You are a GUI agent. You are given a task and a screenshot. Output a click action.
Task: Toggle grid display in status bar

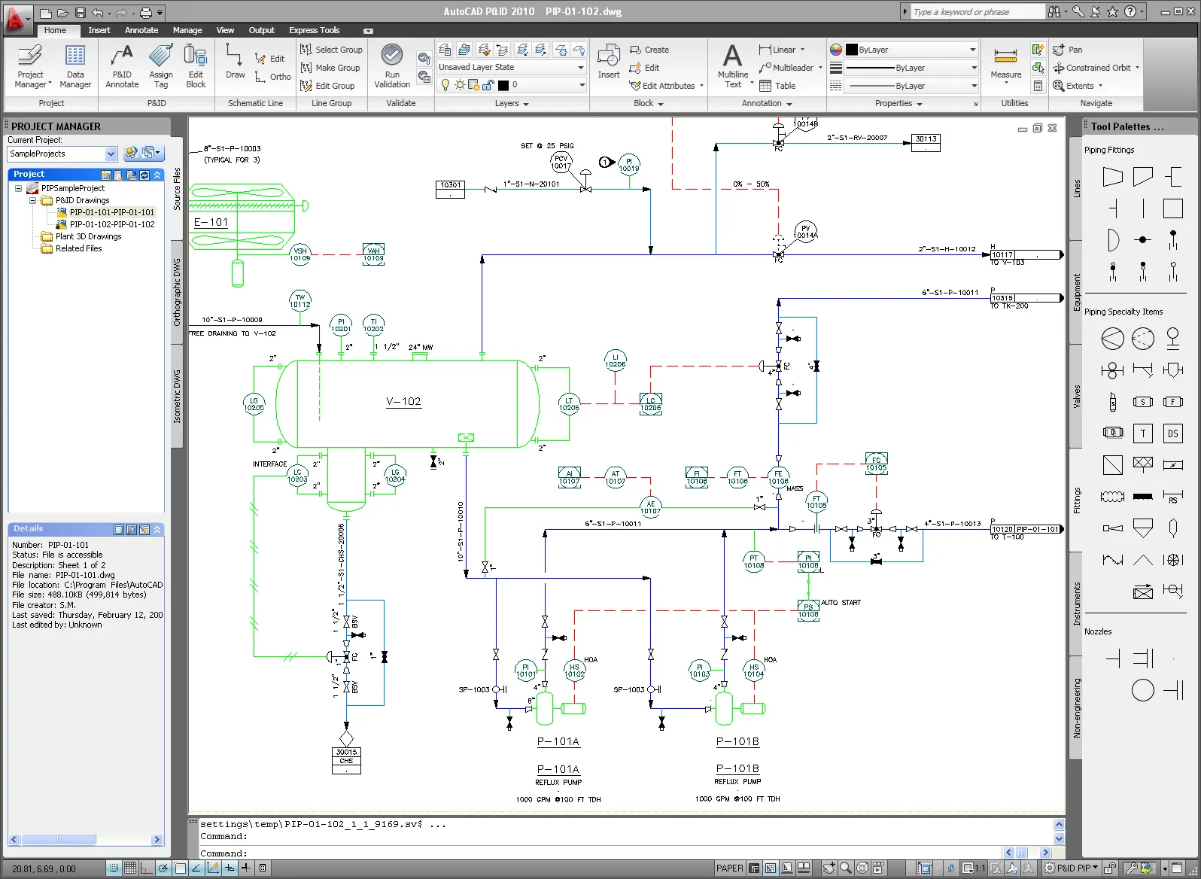[x=130, y=868]
